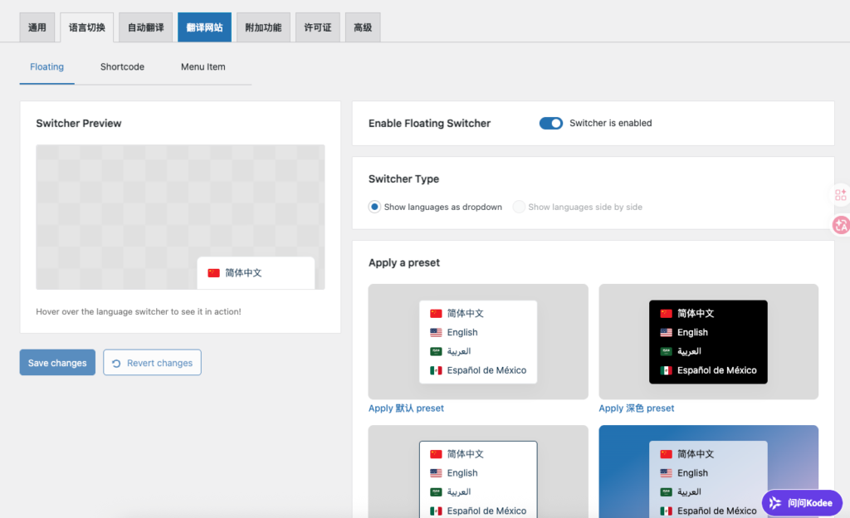Screen dimensions: 850x518
Task: Click Apply 默认 preset link
Action: tap(406, 408)
